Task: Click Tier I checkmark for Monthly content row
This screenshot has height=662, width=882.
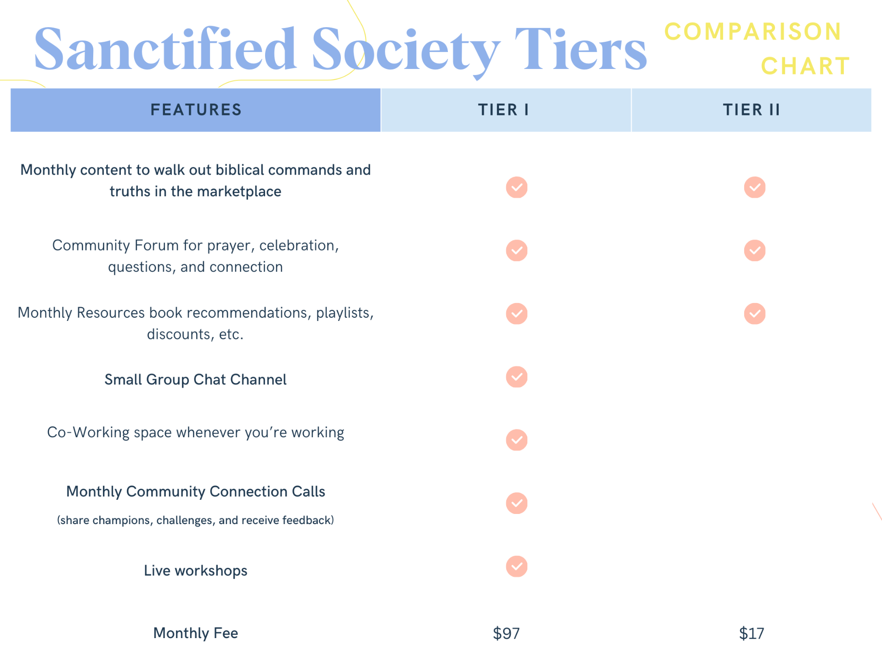Action: 516,187
